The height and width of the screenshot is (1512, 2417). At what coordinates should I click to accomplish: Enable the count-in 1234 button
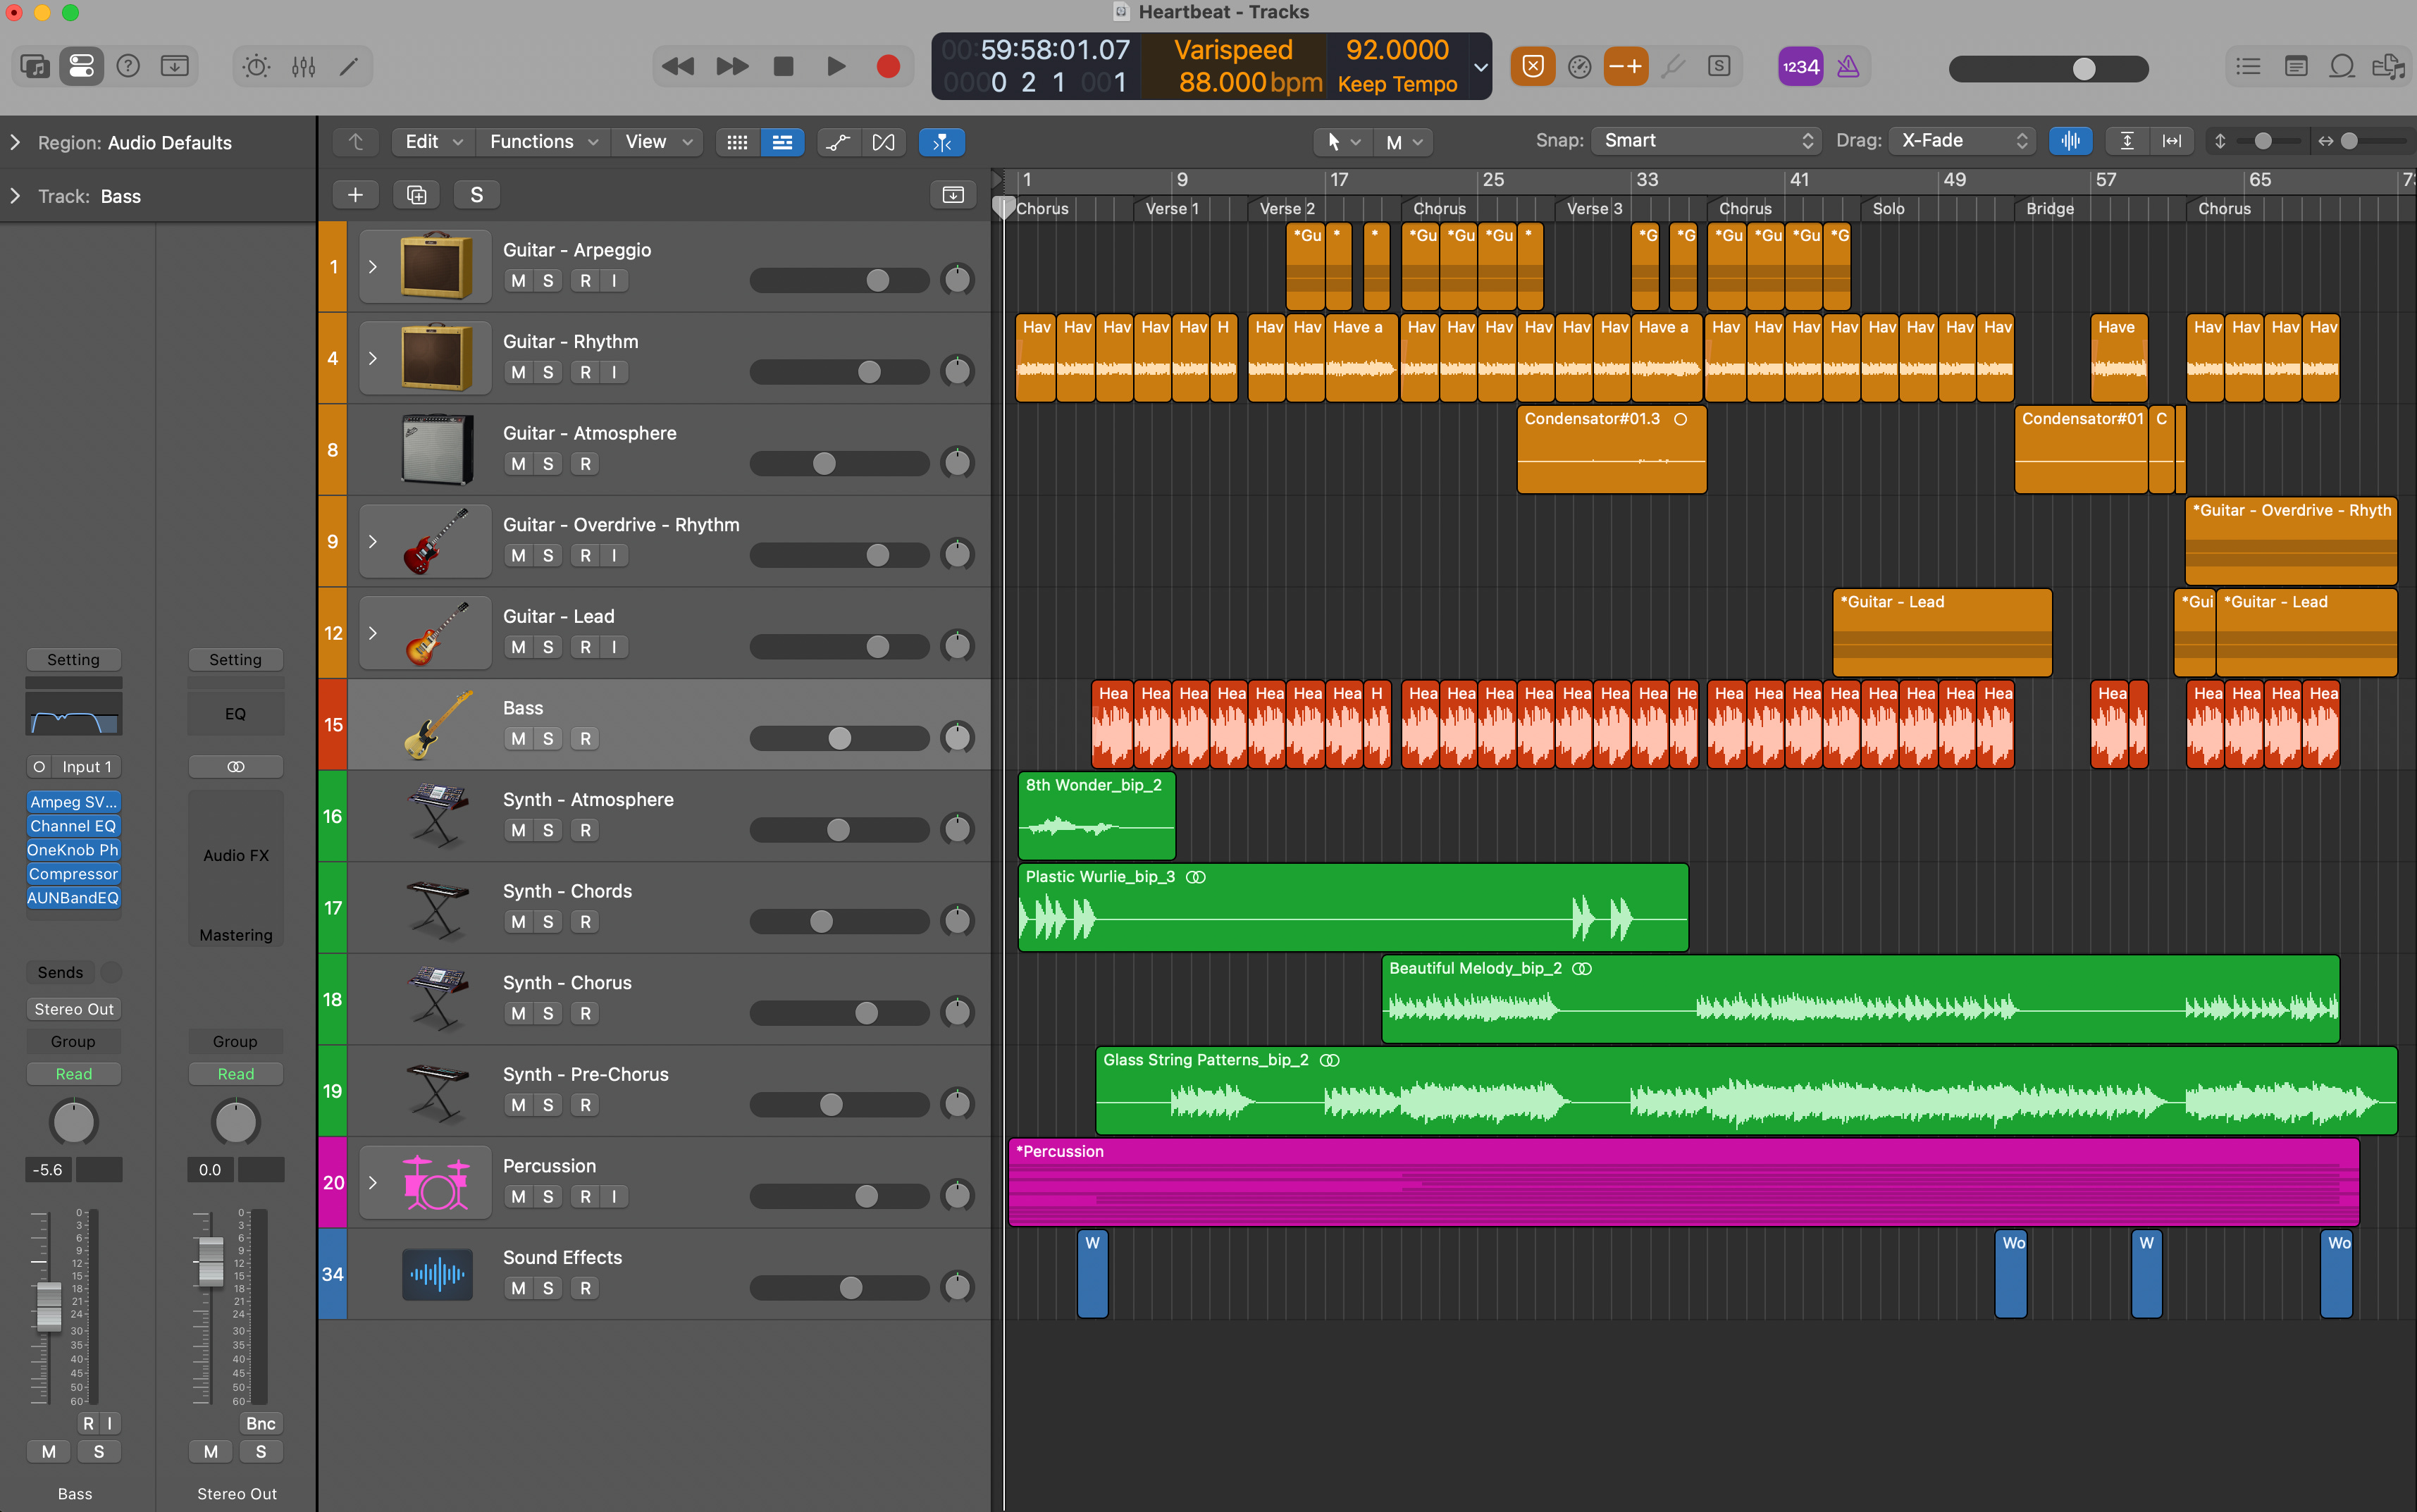pos(1800,67)
